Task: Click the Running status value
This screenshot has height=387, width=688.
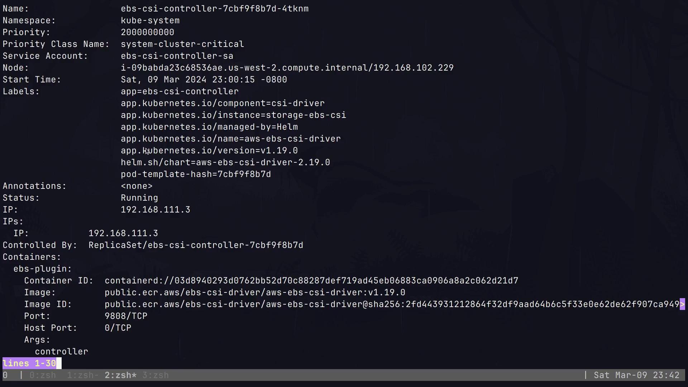Action: tap(139, 198)
